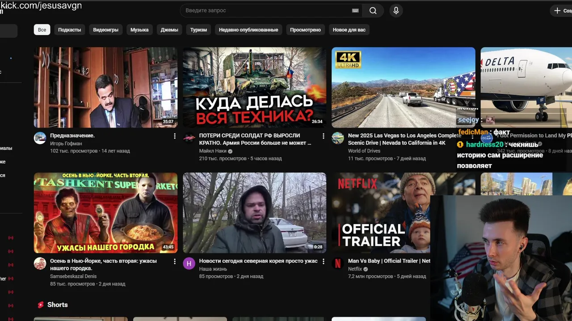Click '102 тыс. просмотров • 14 лет назад' text
This screenshot has width=572, height=321.
point(90,151)
